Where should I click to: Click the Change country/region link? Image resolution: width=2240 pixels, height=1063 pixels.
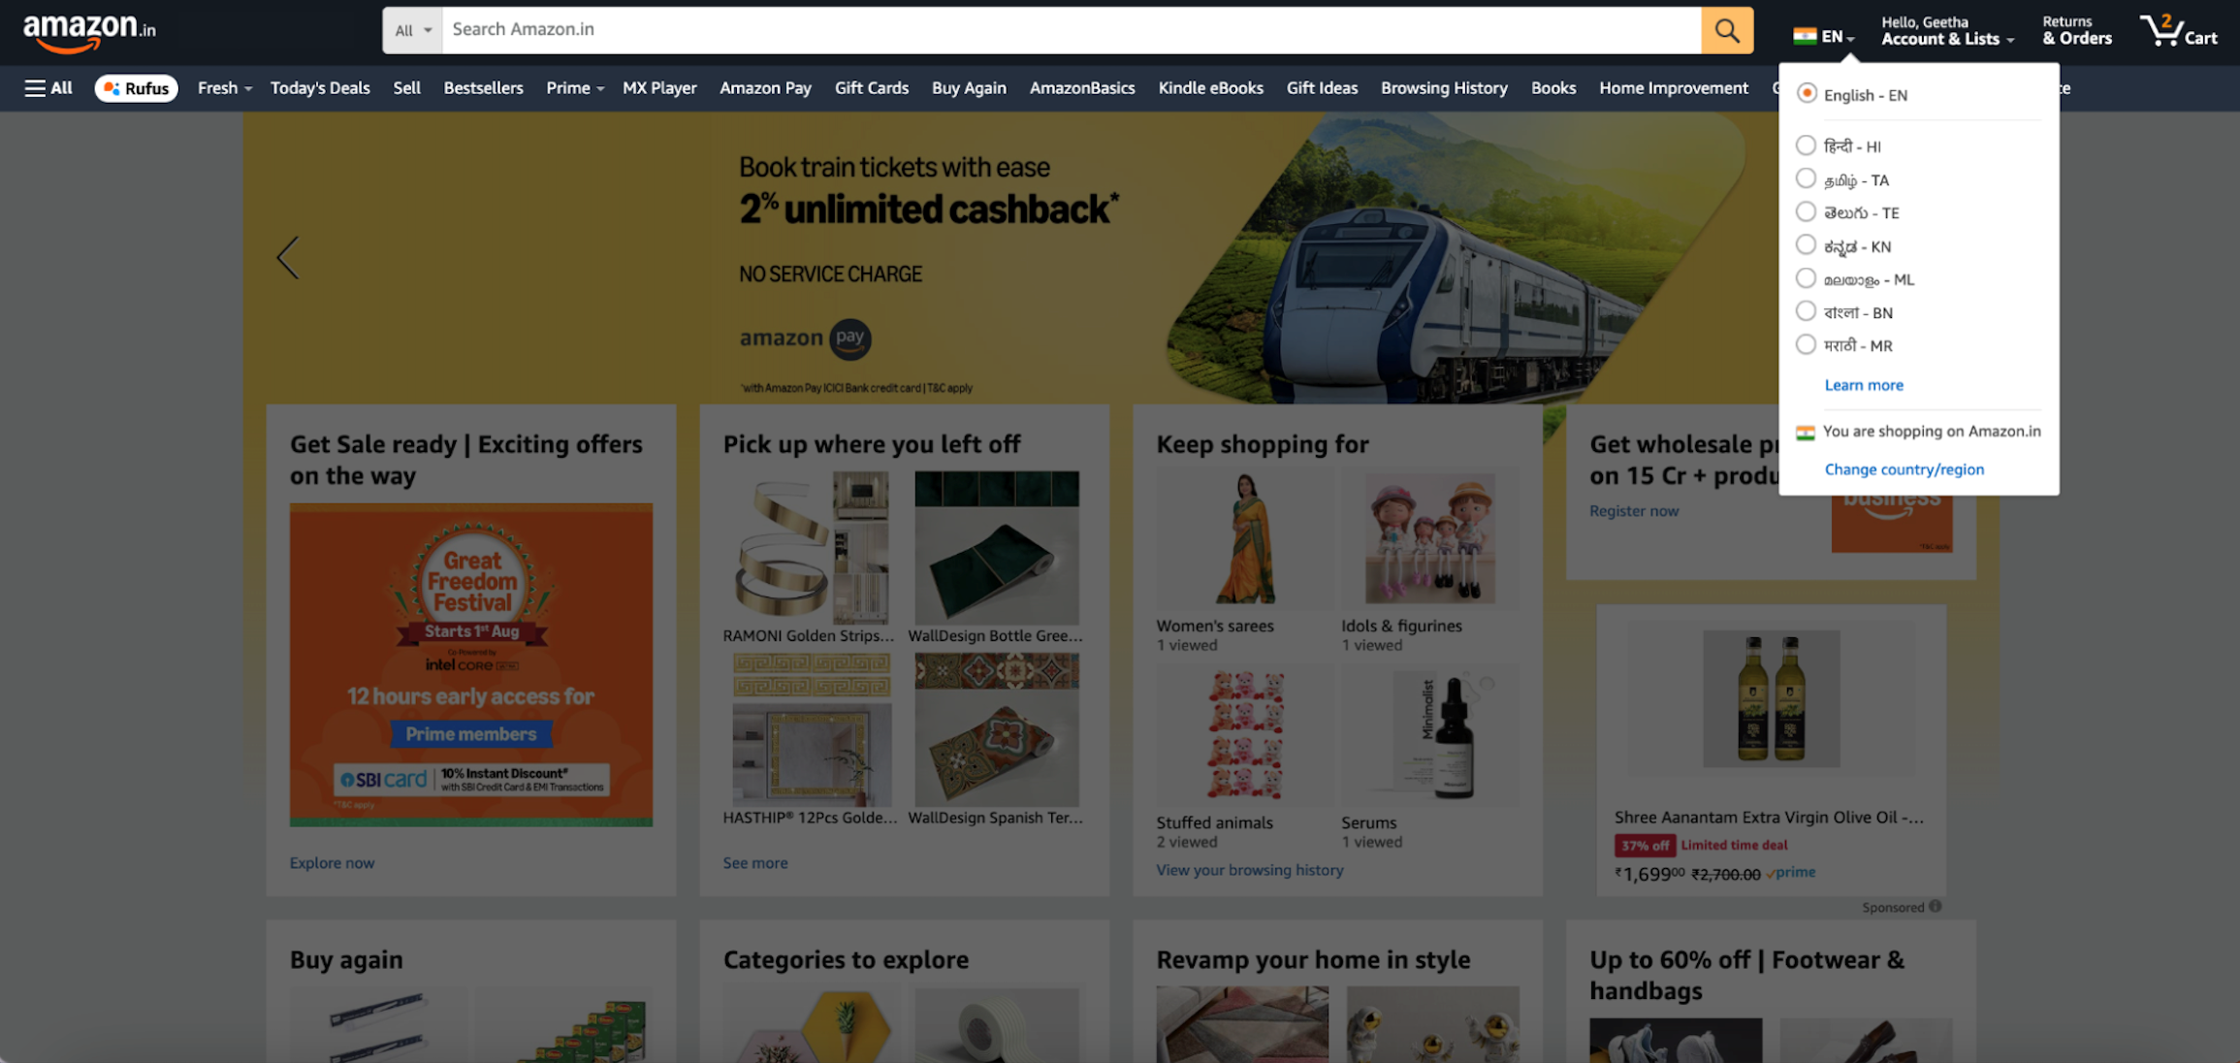click(1904, 469)
